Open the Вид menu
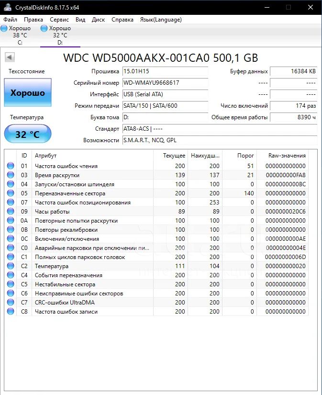 coord(80,20)
